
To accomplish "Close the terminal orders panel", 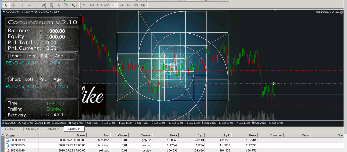I will 2,134.
